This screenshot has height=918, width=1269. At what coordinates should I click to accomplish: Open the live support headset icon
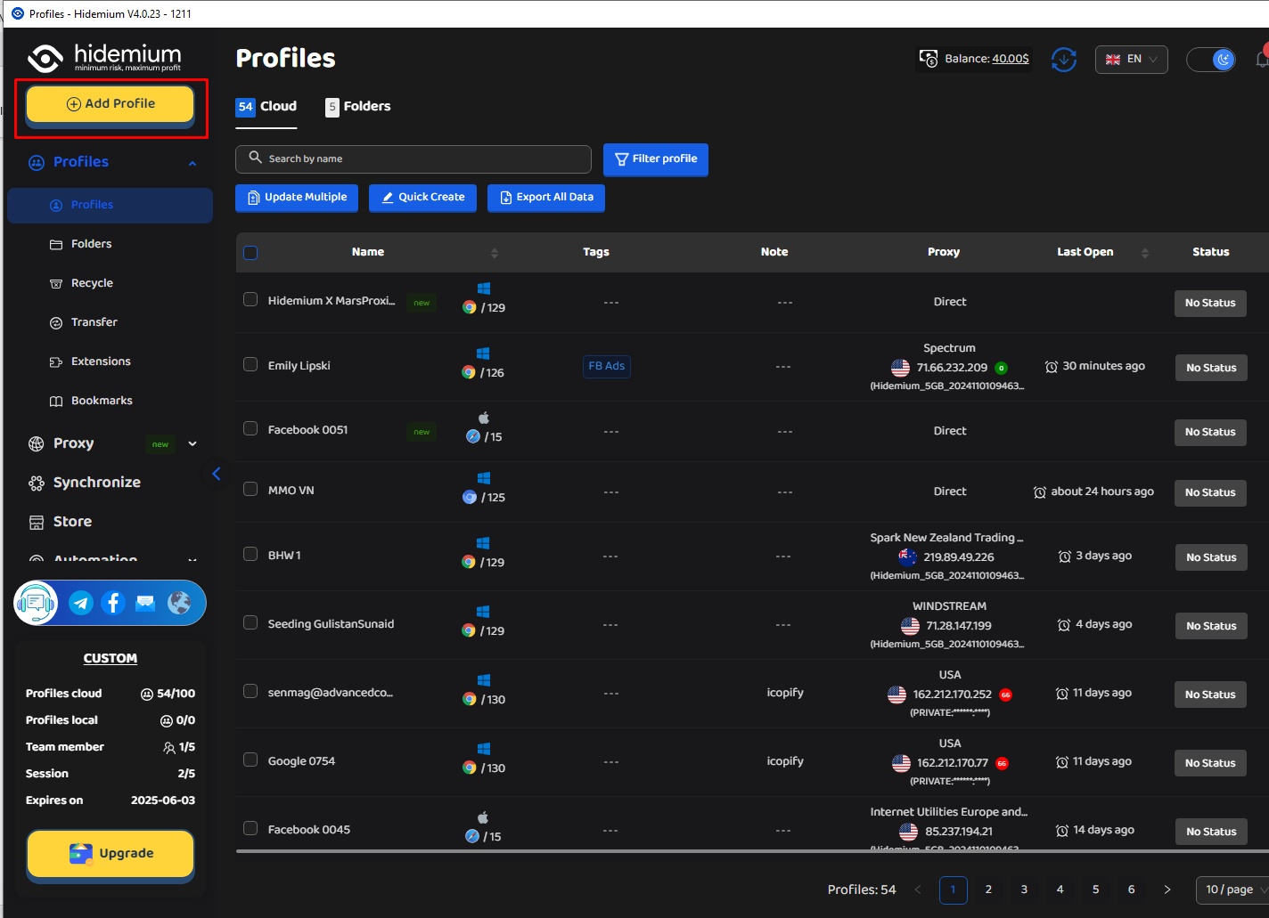coord(37,603)
